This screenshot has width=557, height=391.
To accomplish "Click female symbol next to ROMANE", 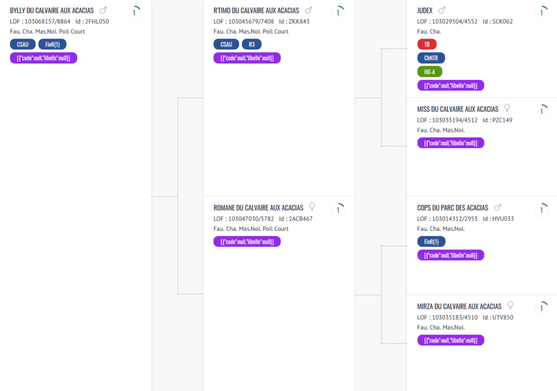I will click(312, 206).
